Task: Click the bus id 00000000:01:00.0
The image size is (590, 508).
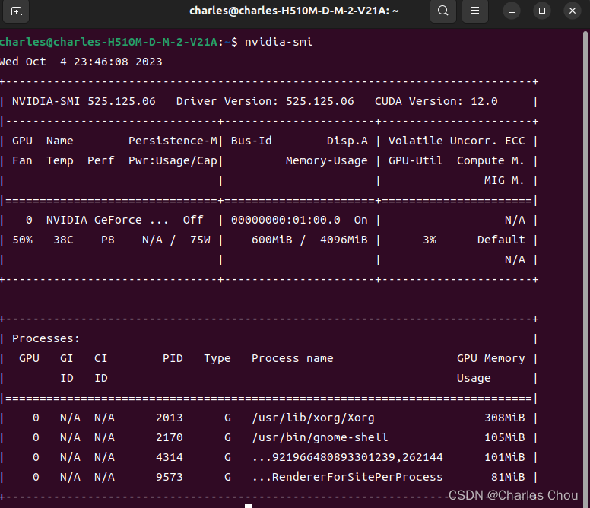Action: pyautogui.click(x=286, y=220)
